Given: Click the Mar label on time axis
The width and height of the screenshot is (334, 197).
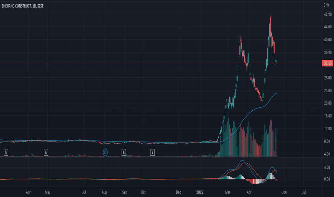Looking at the screenshot, I should (228, 192).
